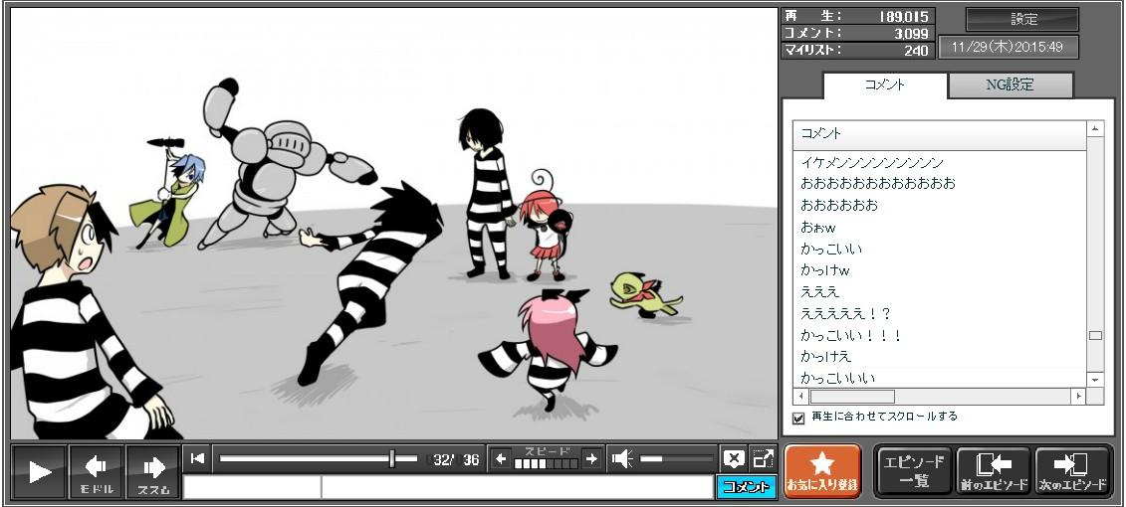Toggle comment display with X bubble icon
The height and width of the screenshot is (507, 1126).
[x=734, y=458]
